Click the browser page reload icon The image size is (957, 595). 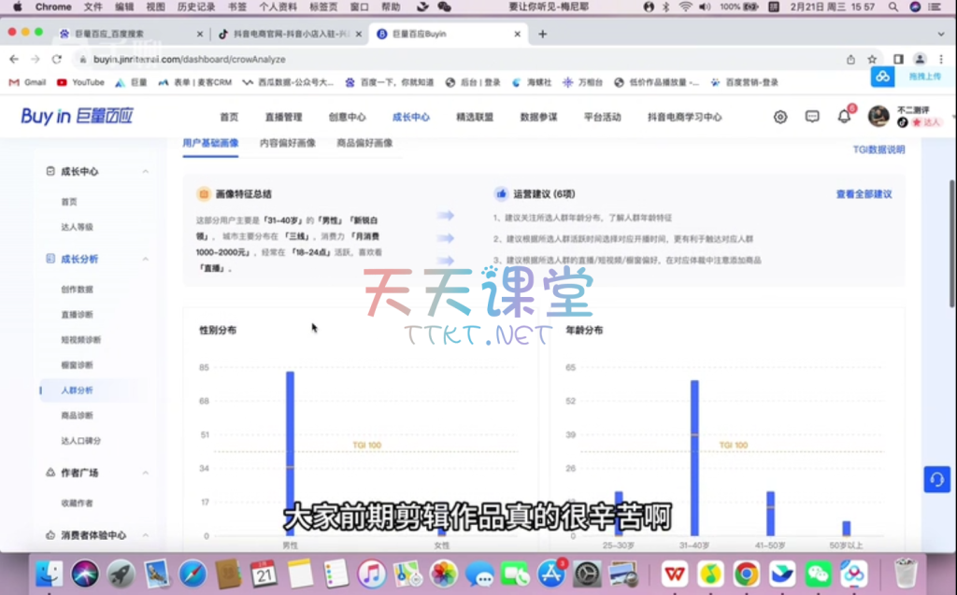tap(57, 59)
